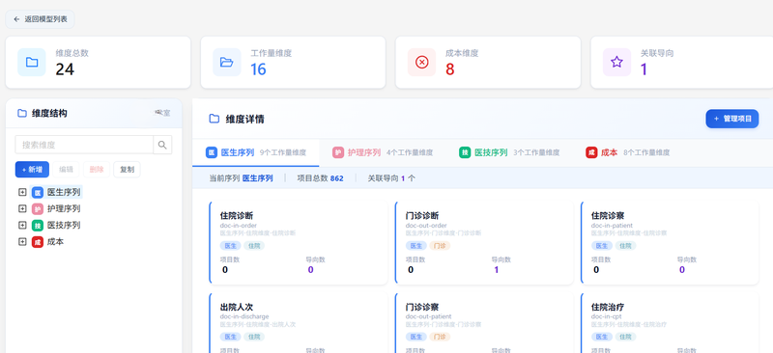Open the 出院人次 dimension card title
Screen dimensions: 773x353
(x=237, y=307)
